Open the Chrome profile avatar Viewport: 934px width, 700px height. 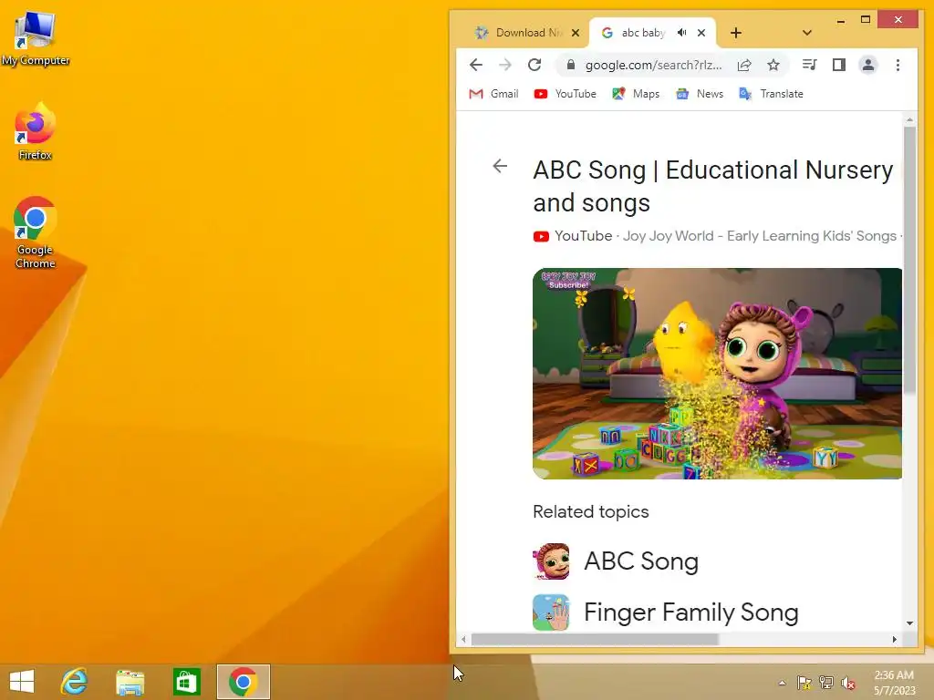(x=868, y=65)
